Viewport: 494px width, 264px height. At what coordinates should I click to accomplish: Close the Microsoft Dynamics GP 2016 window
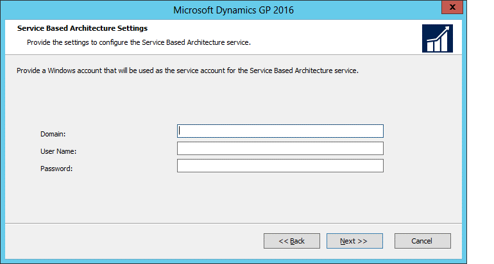tap(452, 7)
